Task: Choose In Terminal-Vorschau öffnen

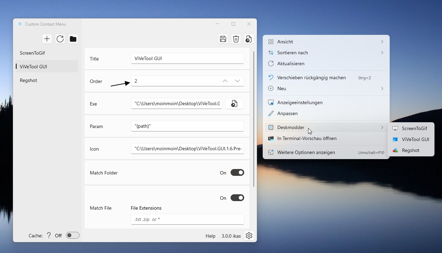Action: pyautogui.click(x=326, y=138)
